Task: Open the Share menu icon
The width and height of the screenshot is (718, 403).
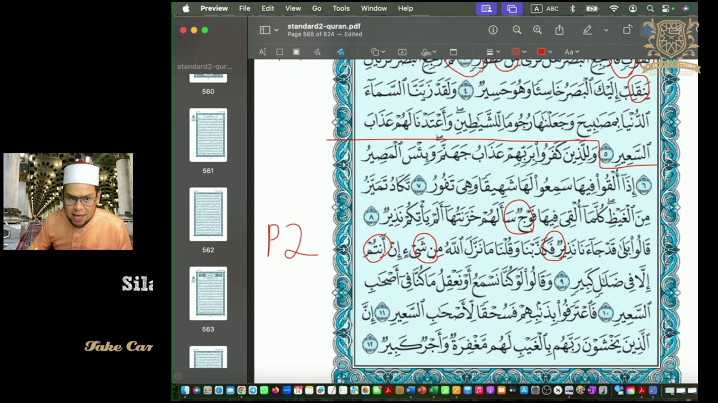Action: pyautogui.click(x=559, y=30)
